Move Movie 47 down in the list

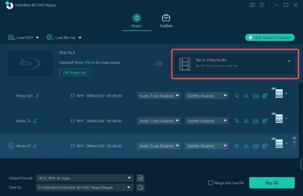coord(294,146)
